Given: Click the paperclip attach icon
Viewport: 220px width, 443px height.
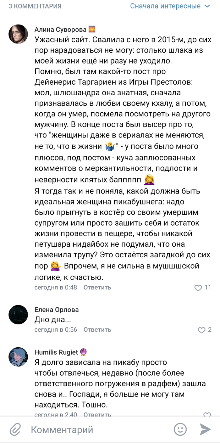Looking at the screenshot, I should pos(15,429).
